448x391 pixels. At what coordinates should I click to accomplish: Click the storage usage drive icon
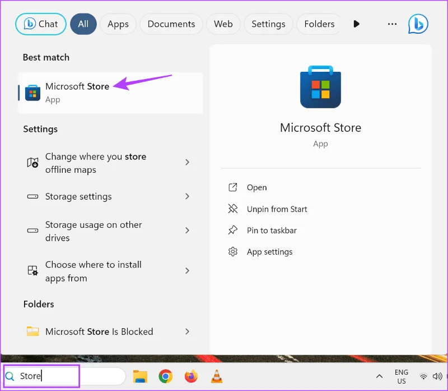[x=32, y=231]
